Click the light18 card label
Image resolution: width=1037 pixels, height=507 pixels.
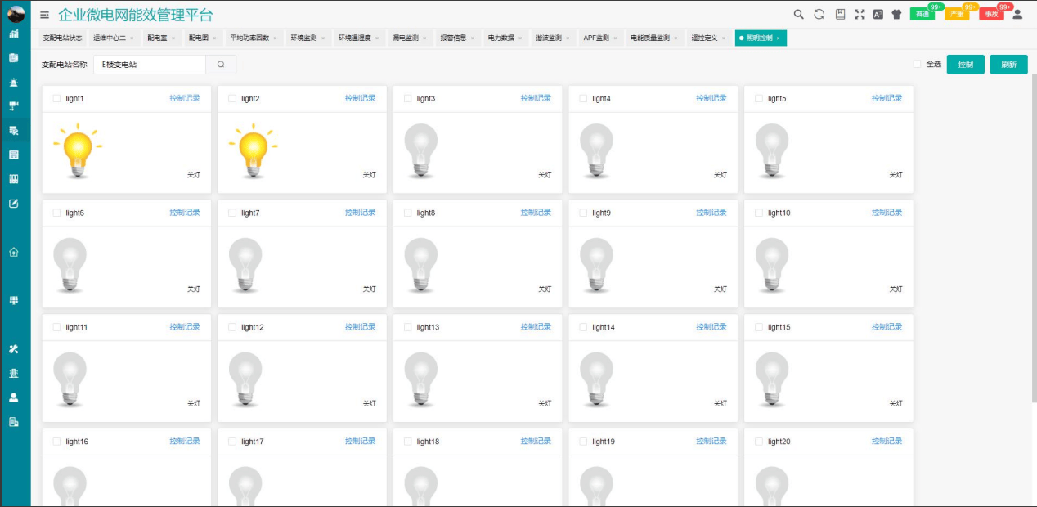coord(428,442)
